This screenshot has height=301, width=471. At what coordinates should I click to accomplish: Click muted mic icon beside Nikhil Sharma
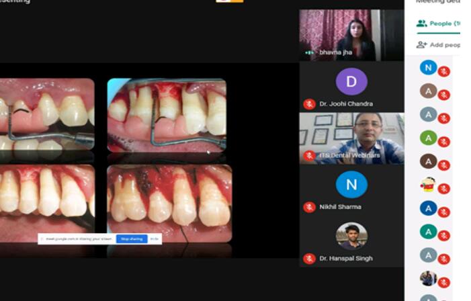point(309,208)
